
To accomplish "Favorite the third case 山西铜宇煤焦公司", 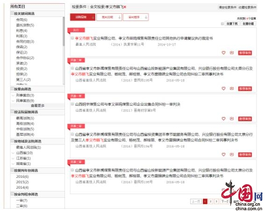I will 223,119.
